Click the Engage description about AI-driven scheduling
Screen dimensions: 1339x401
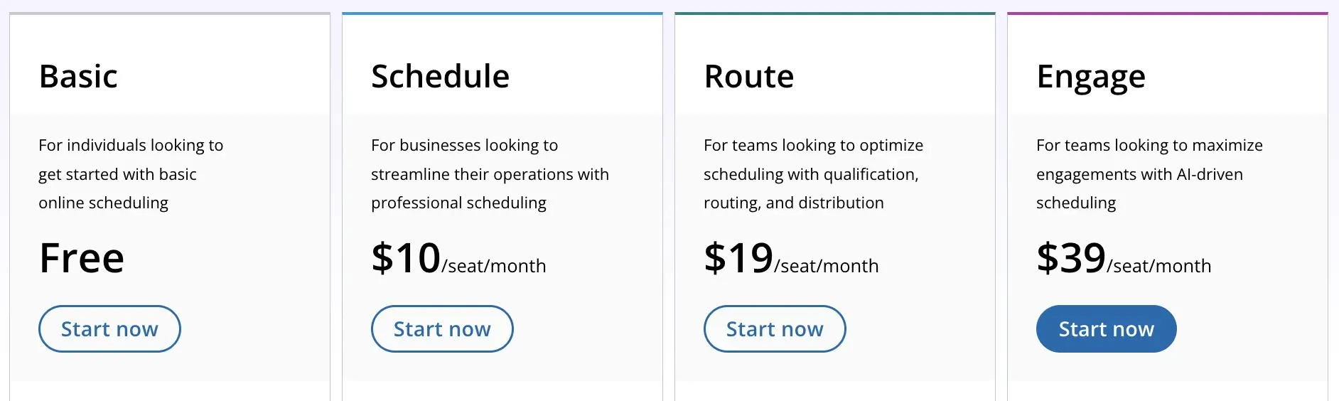(1149, 174)
